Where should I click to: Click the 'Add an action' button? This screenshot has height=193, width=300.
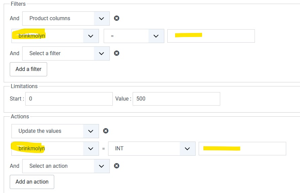tap(32, 182)
